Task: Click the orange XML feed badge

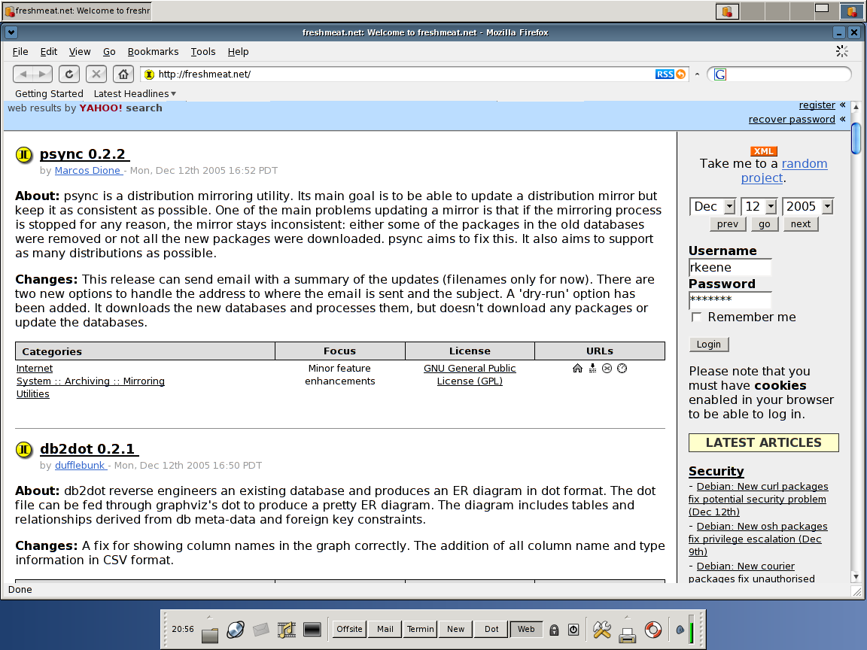Action: (764, 151)
